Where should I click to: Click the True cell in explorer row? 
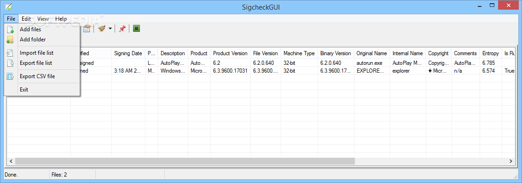pyautogui.click(x=510, y=70)
